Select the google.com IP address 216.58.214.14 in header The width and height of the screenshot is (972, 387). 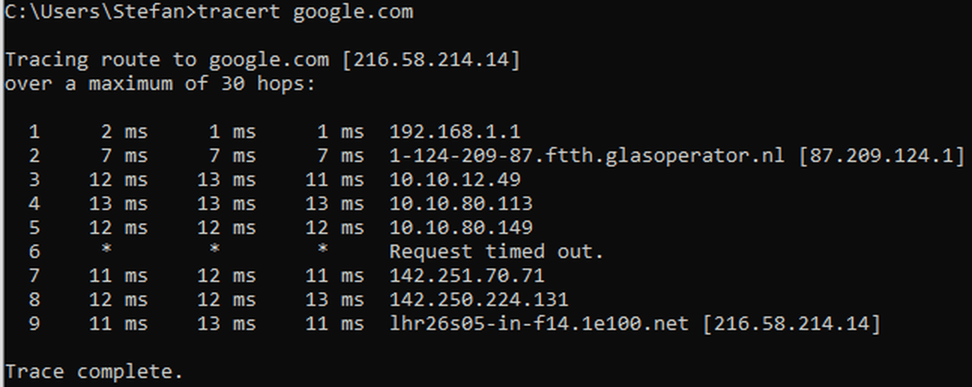click(x=431, y=60)
